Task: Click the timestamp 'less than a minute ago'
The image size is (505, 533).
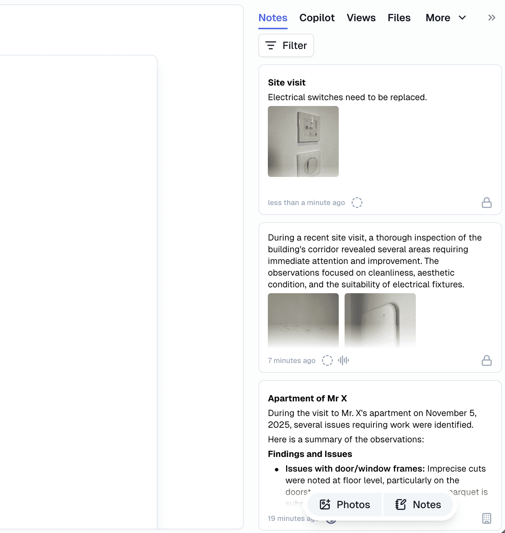Action: pos(306,202)
